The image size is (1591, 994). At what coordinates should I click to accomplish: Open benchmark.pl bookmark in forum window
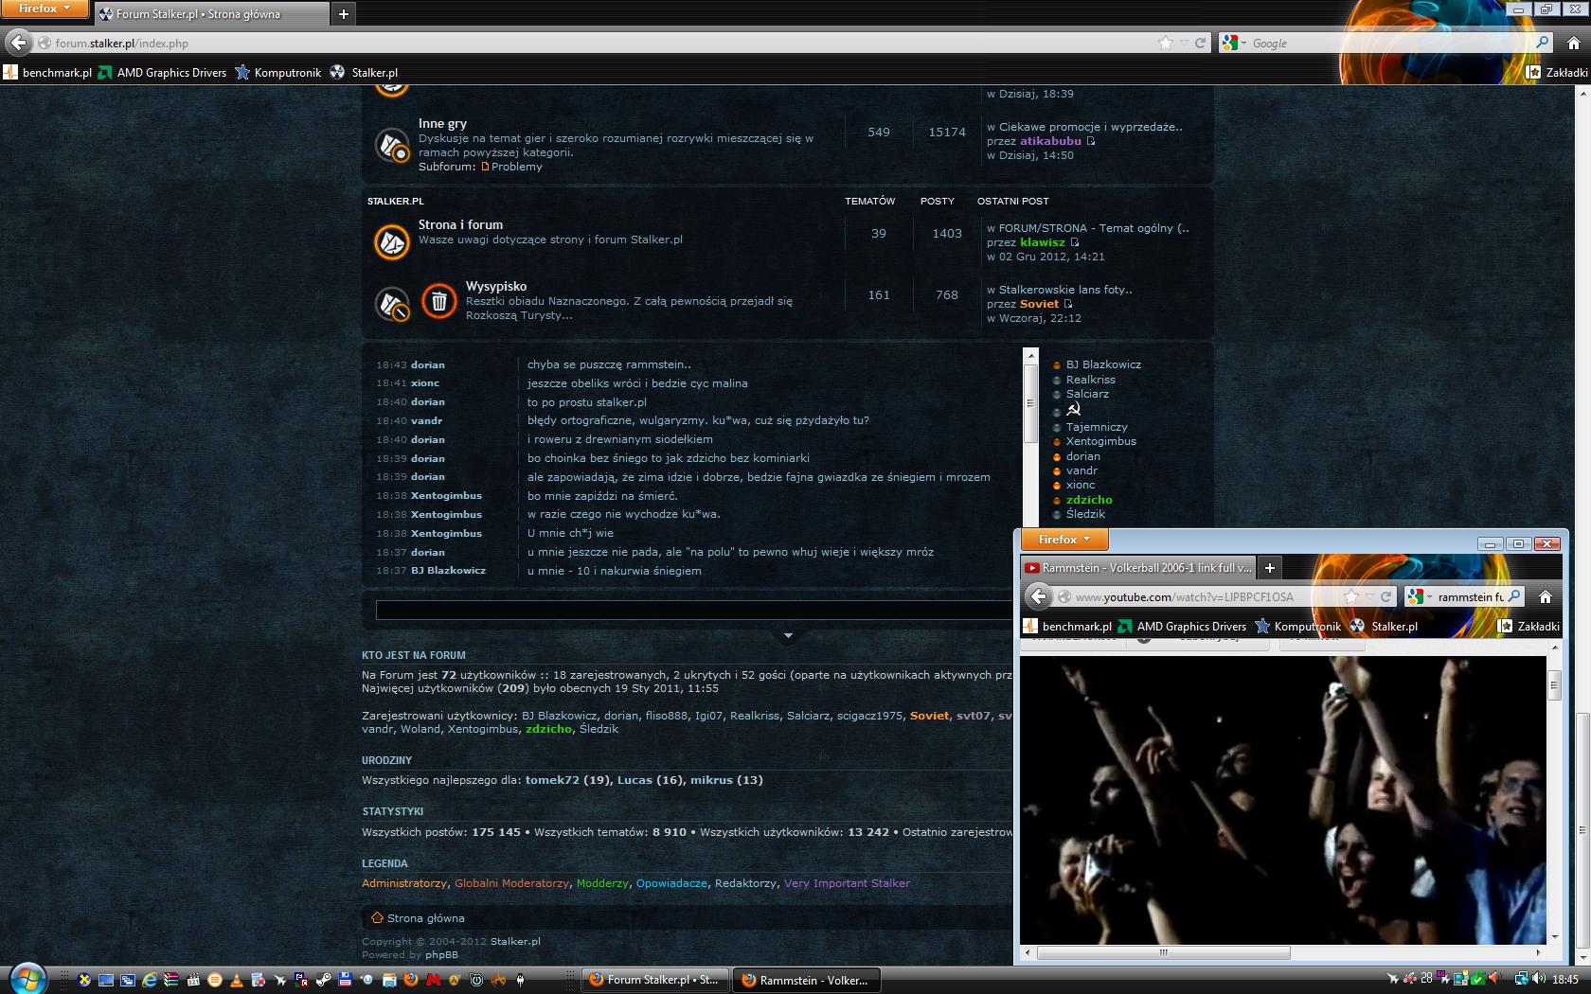pyautogui.click(x=48, y=72)
